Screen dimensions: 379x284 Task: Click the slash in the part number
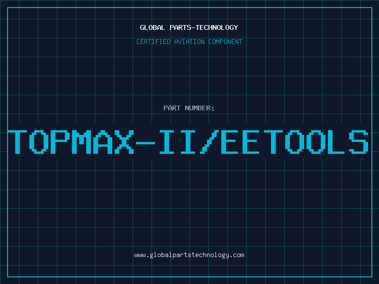(x=209, y=142)
